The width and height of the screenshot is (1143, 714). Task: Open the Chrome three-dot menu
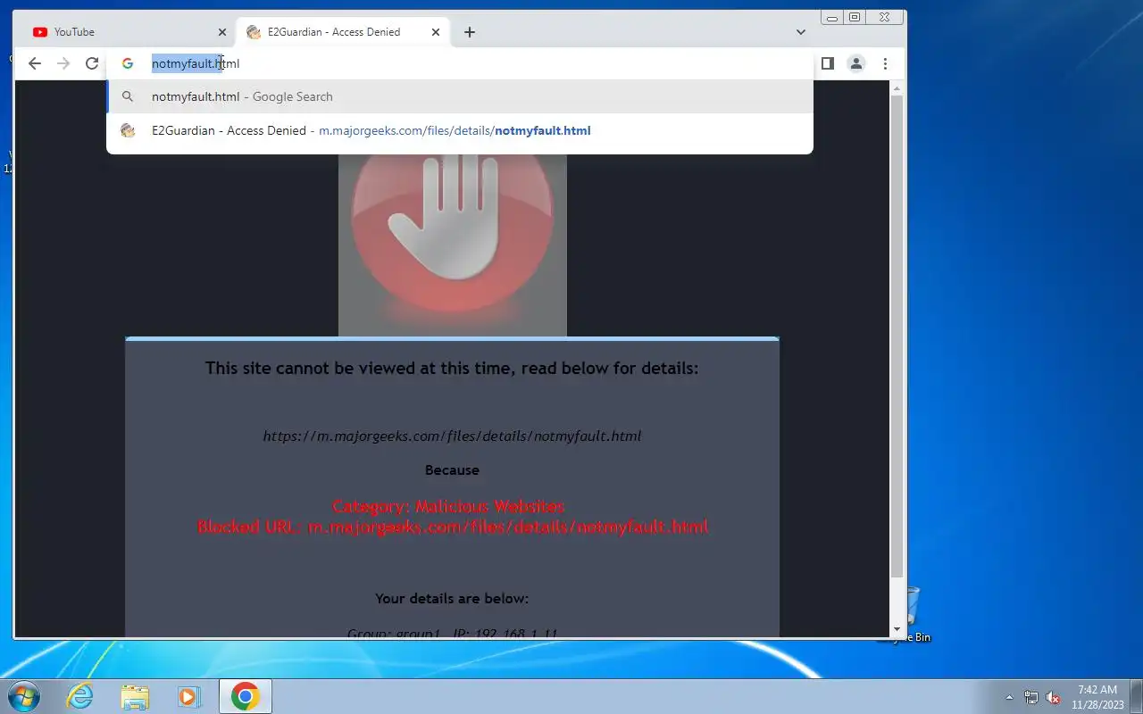click(x=885, y=63)
